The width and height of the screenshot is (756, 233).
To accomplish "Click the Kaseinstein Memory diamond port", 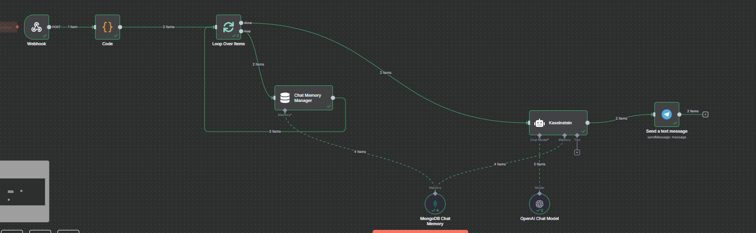I will [565, 135].
